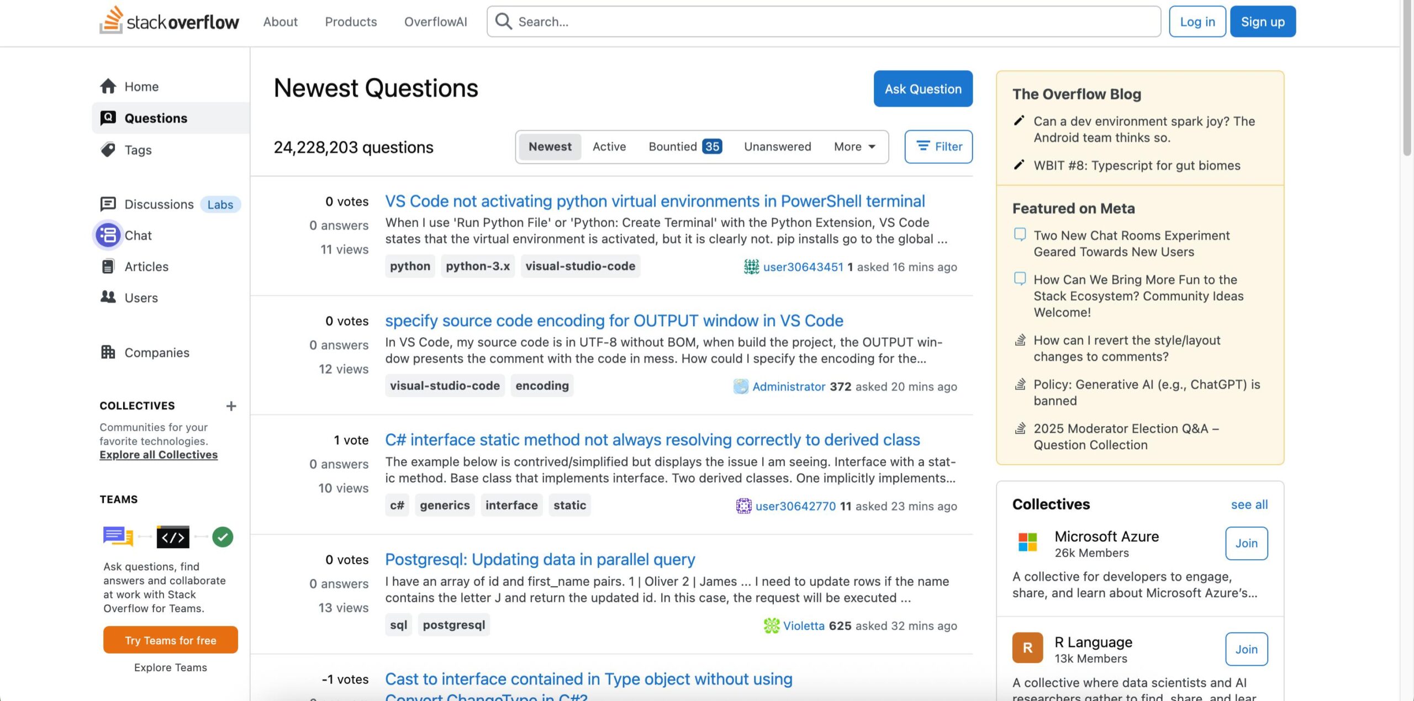The height and width of the screenshot is (701, 1414).
Task: Open C# interface static method question
Action: click(652, 439)
